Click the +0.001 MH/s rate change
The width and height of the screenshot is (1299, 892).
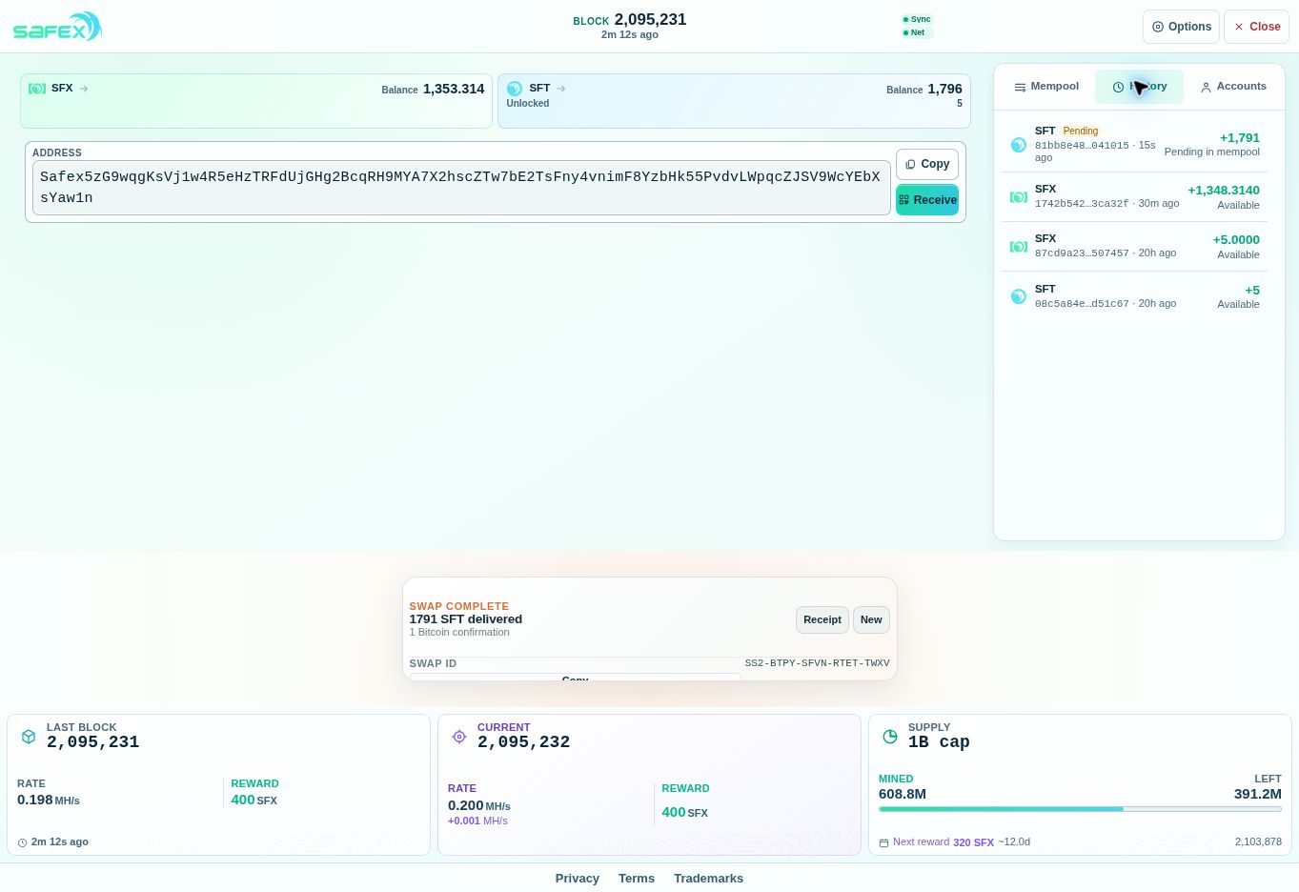477,821
